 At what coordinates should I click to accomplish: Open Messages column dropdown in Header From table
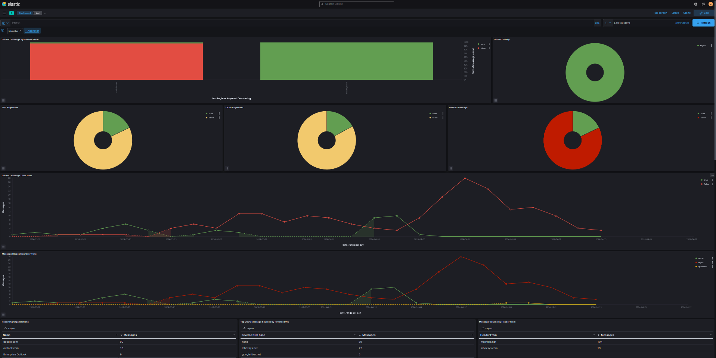(x=711, y=335)
